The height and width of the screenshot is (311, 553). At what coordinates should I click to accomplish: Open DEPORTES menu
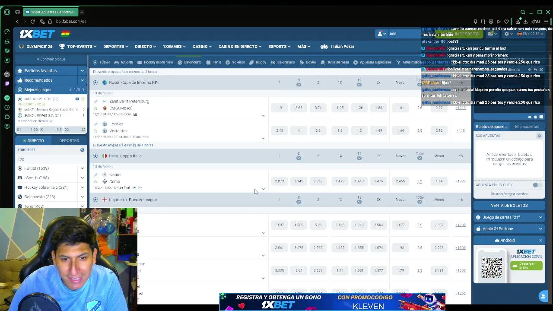coord(115,46)
